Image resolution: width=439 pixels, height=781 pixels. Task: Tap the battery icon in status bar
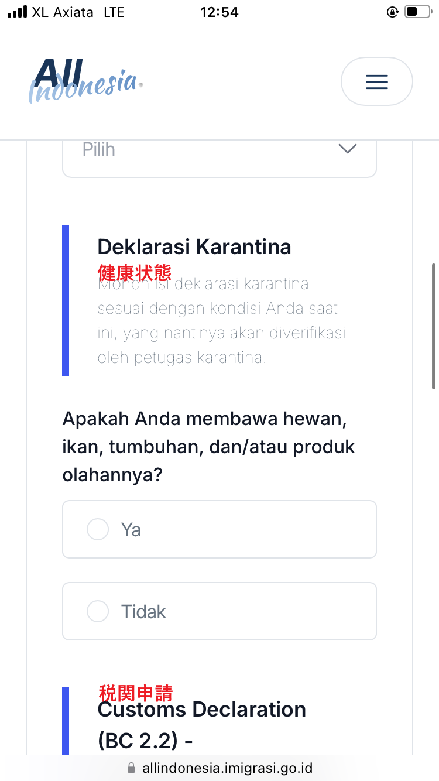click(417, 12)
